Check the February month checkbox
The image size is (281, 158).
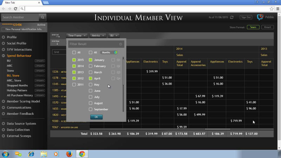point(91,66)
